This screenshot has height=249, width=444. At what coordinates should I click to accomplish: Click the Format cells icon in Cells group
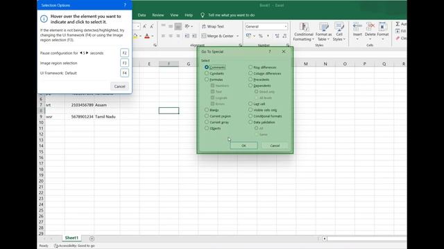pos(383,27)
